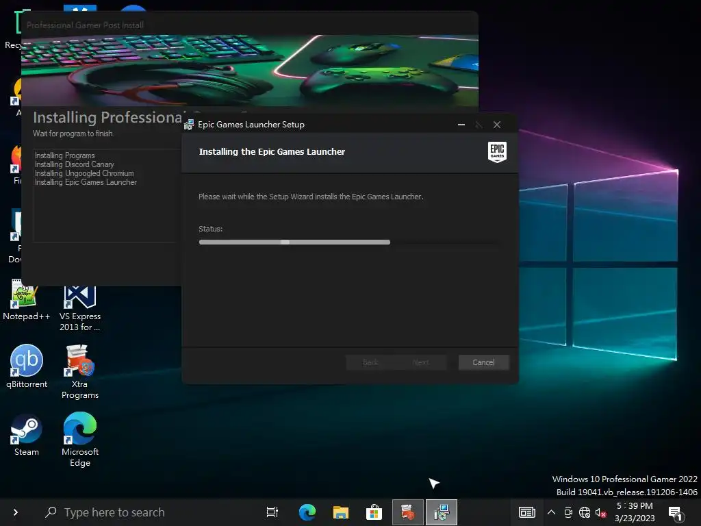Image resolution: width=701 pixels, height=526 pixels.
Task: Close the Epic Games Launcher Setup window
Action: pyautogui.click(x=497, y=125)
